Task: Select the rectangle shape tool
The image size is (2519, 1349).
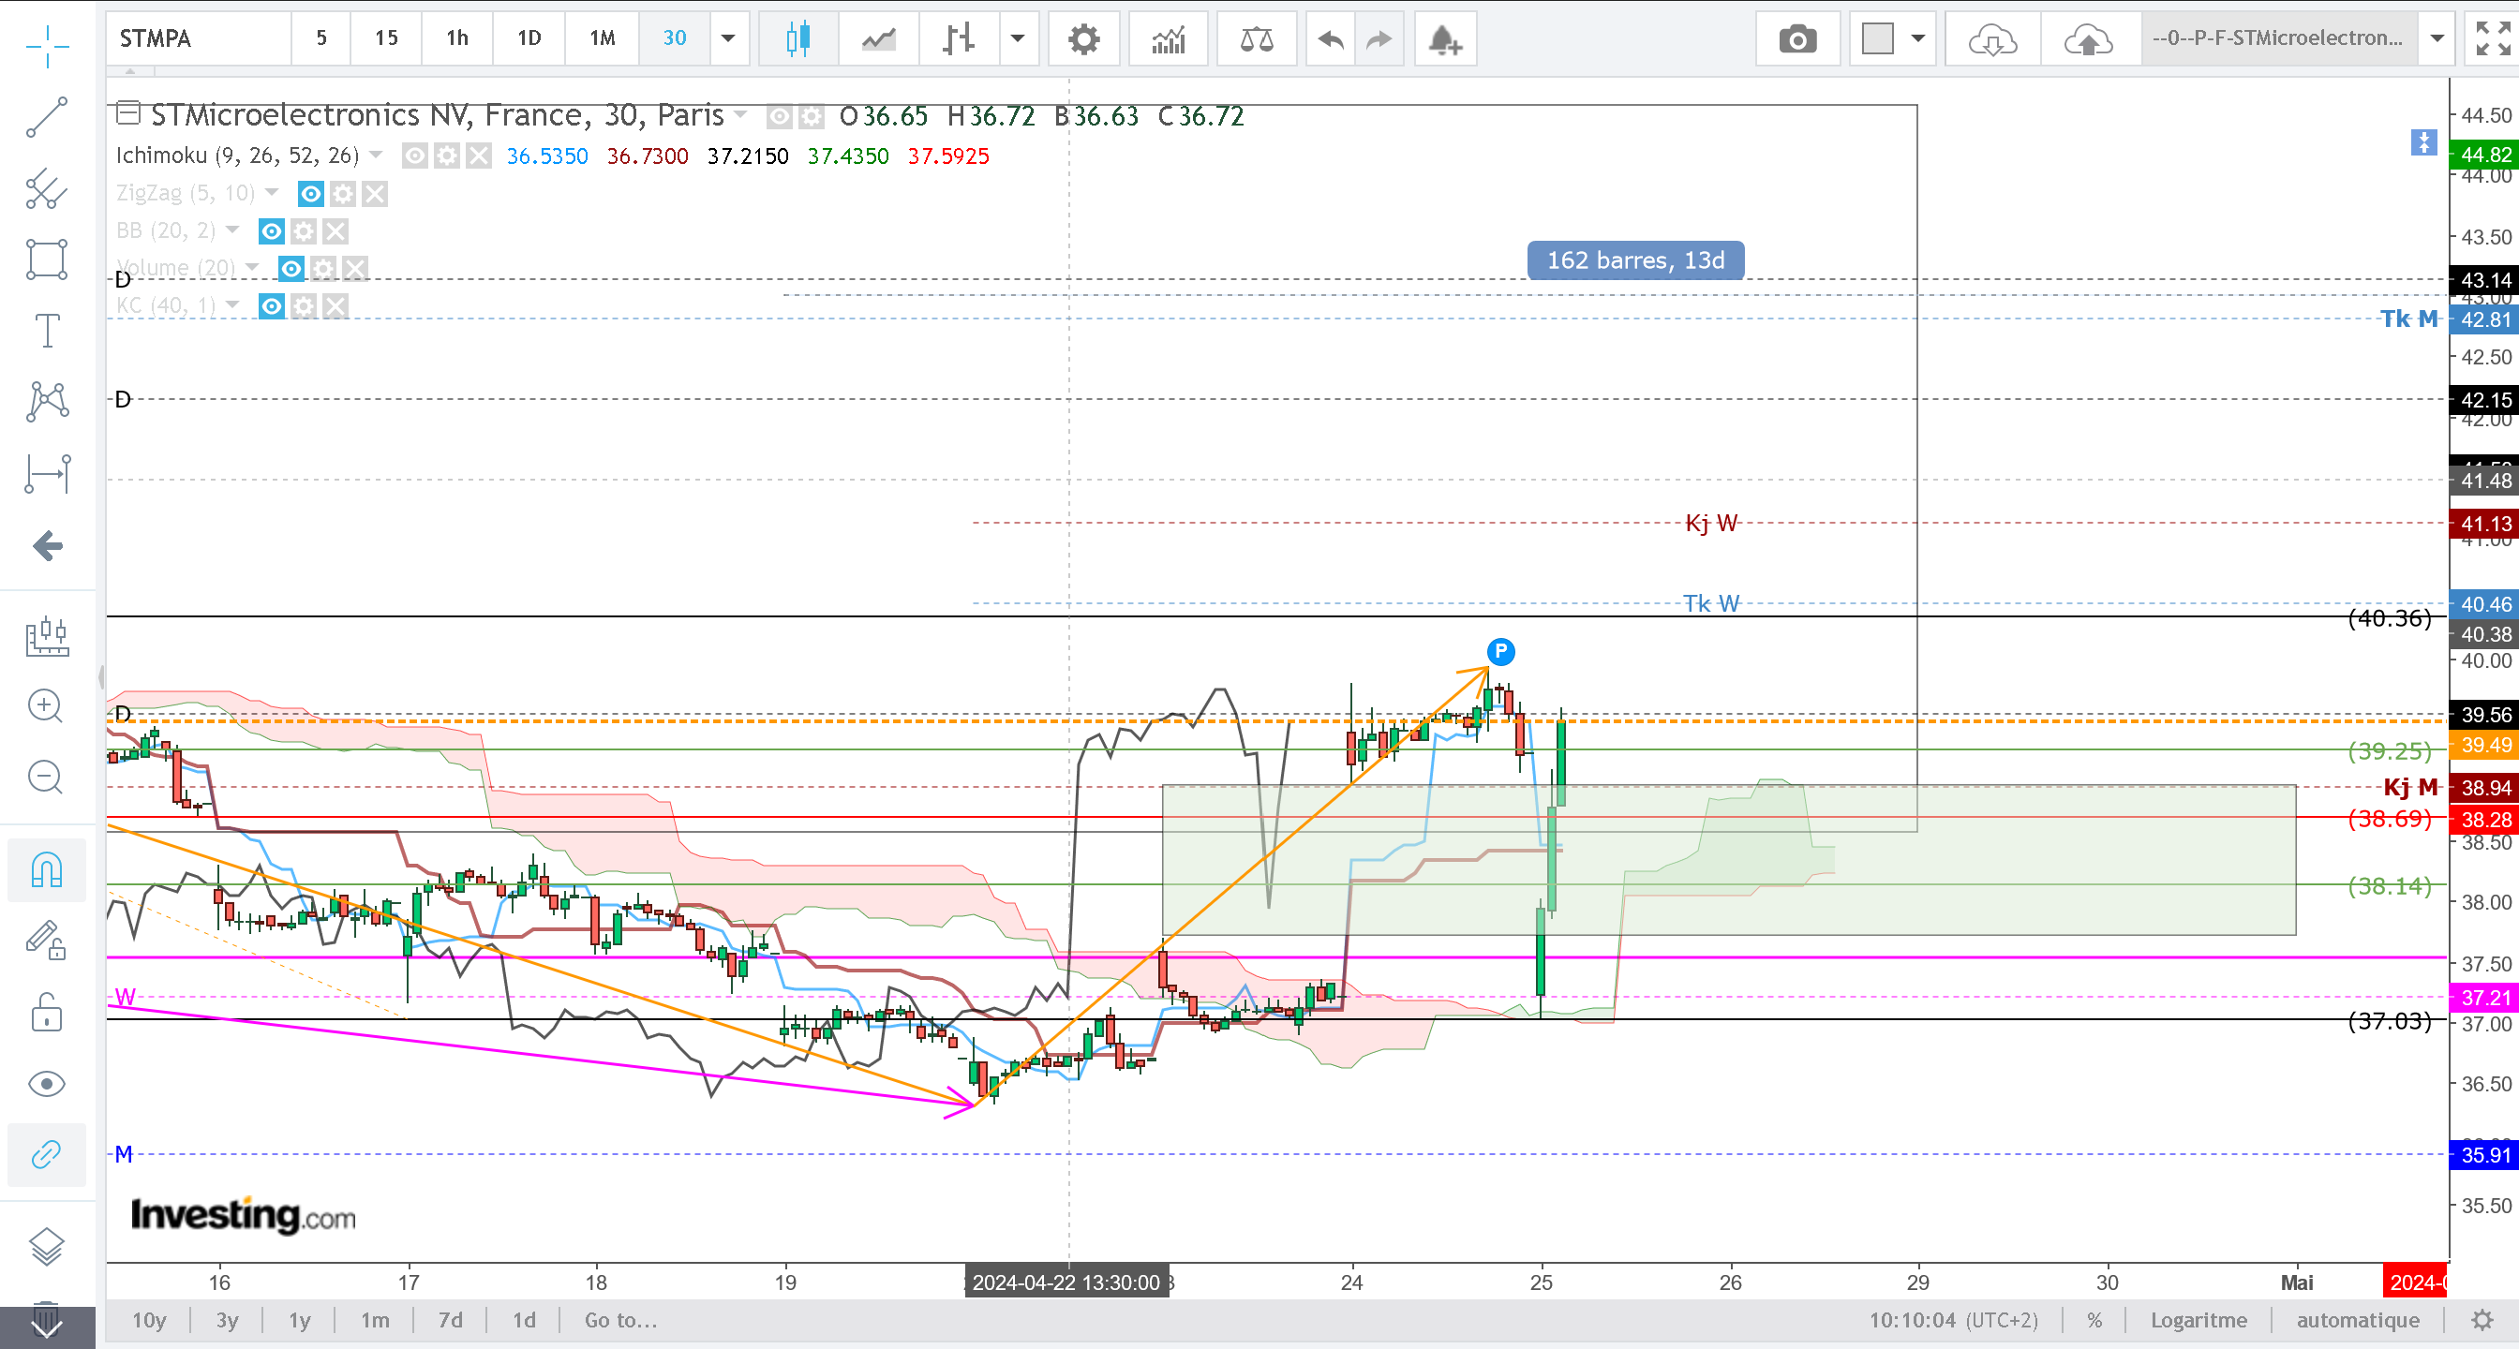Action: (47, 259)
